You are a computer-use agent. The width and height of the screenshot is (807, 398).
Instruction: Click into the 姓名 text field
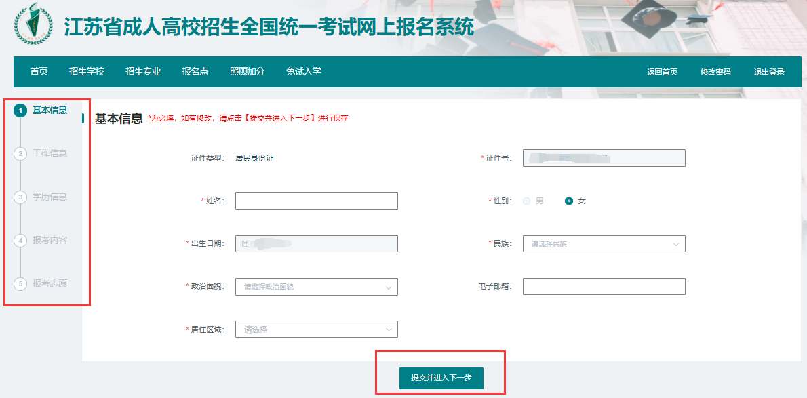(316, 201)
